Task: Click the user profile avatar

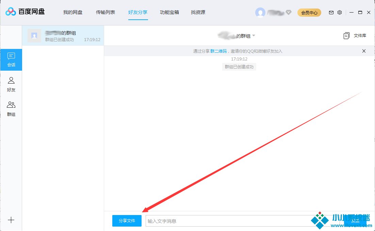Action: tap(260, 13)
